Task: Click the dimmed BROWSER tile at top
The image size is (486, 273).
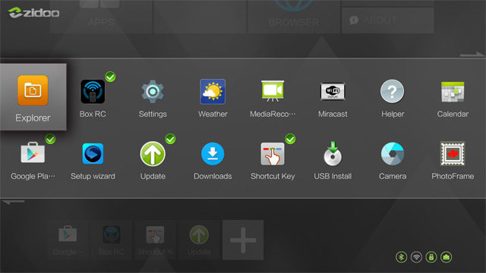Action: click(294, 17)
